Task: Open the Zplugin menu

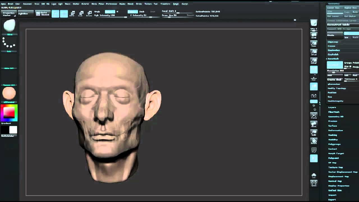Action: click(176, 4)
